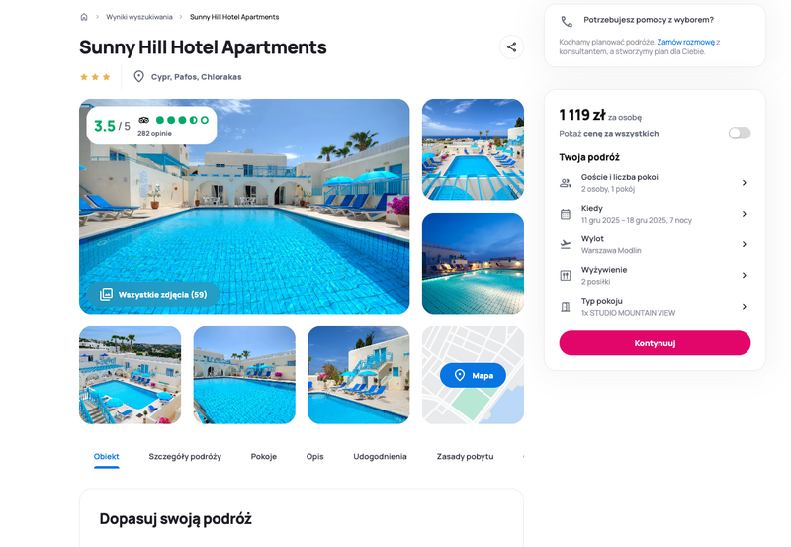
Task: Open the Zamów rozmowę link
Action: [x=685, y=42]
